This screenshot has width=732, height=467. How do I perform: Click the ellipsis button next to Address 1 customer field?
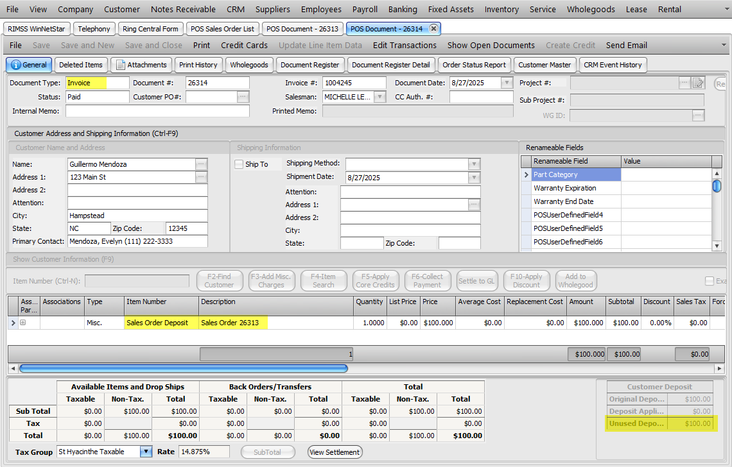pos(202,177)
